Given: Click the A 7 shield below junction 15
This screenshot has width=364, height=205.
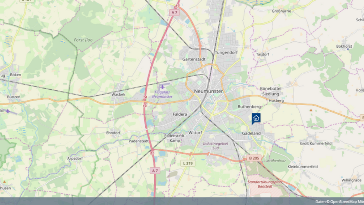Looking at the screenshot, I should [x=155, y=171].
